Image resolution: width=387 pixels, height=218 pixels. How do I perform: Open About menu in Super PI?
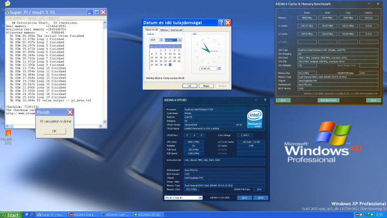pos(36,18)
